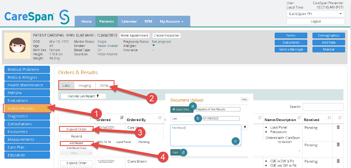351x168 pixels.
Task: Open the Patients tab
Action: click(106, 21)
